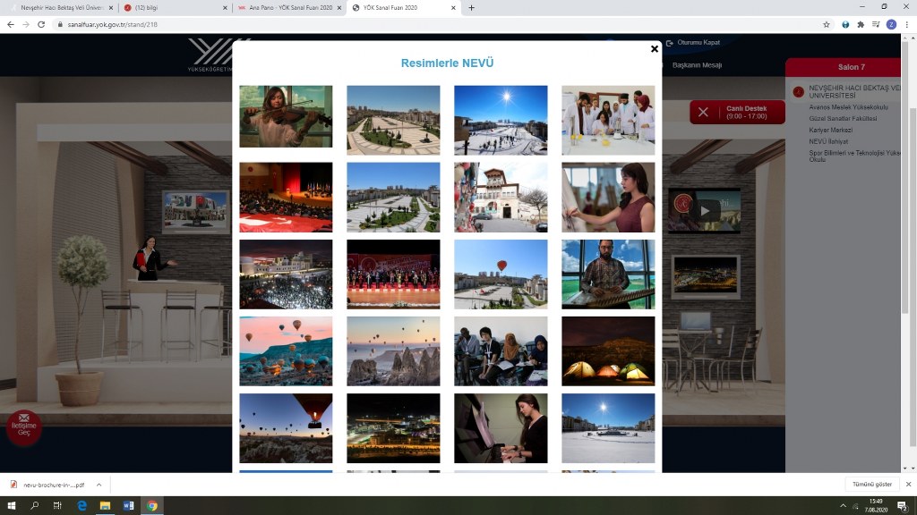This screenshot has width=917, height=515.
Task: Bookmark this page with star icon
Action: click(827, 24)
